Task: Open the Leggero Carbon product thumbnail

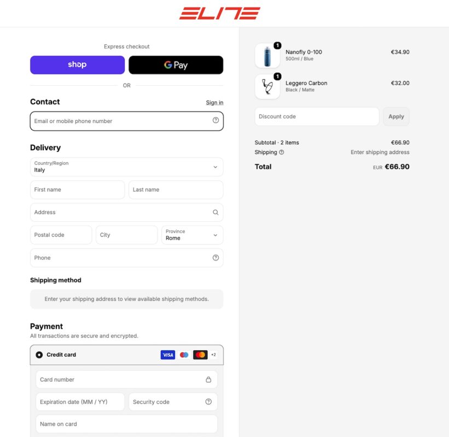Action: [267, 86]
